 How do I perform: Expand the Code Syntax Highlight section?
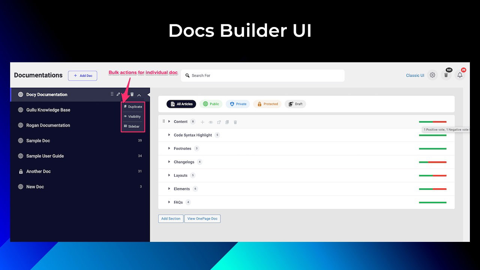coord(169,135)
